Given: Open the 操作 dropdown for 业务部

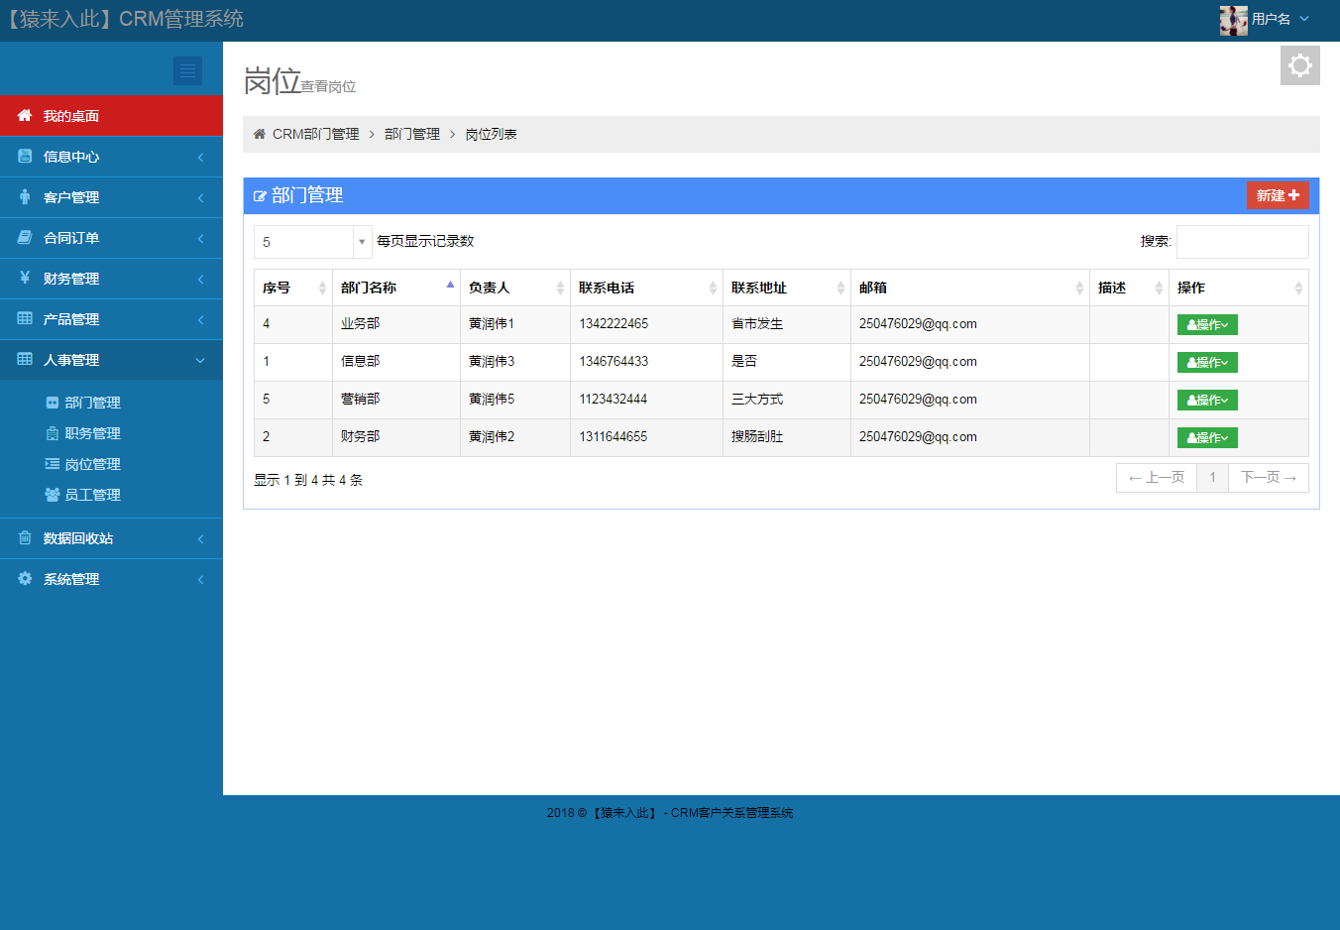Looking at the screenshot, I should click(1206, 324).
